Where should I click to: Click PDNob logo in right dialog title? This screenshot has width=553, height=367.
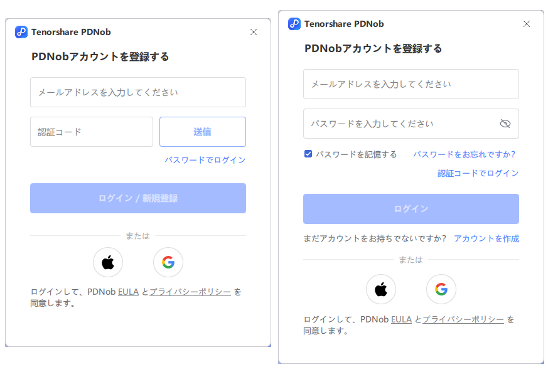pyautogui.click(x=294, y=24)
